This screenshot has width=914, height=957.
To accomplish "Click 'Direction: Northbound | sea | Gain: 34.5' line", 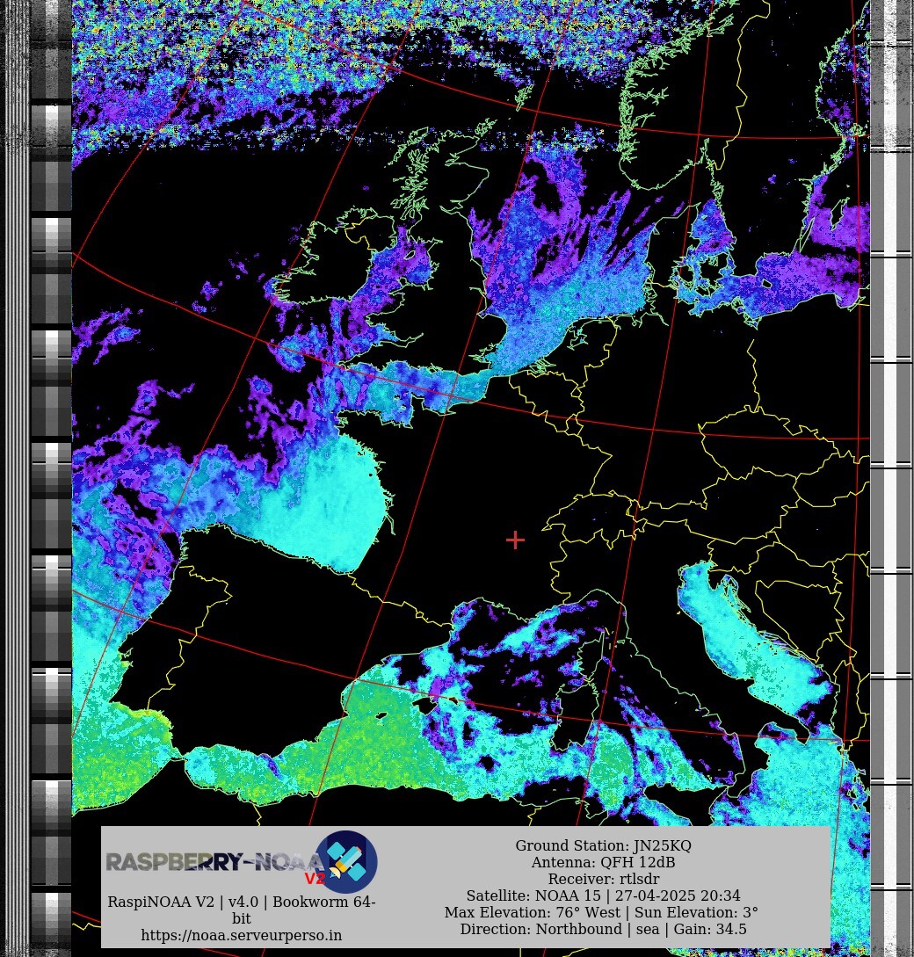I will coord(603,929).
